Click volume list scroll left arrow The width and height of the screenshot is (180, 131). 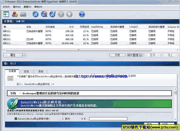coord(4,50)
